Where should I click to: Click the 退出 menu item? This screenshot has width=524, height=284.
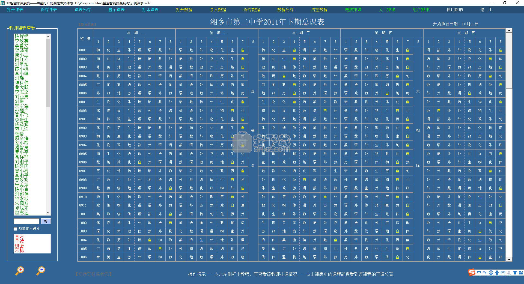coord(487,10)
